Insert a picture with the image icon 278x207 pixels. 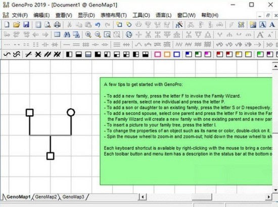pos(253,25)
